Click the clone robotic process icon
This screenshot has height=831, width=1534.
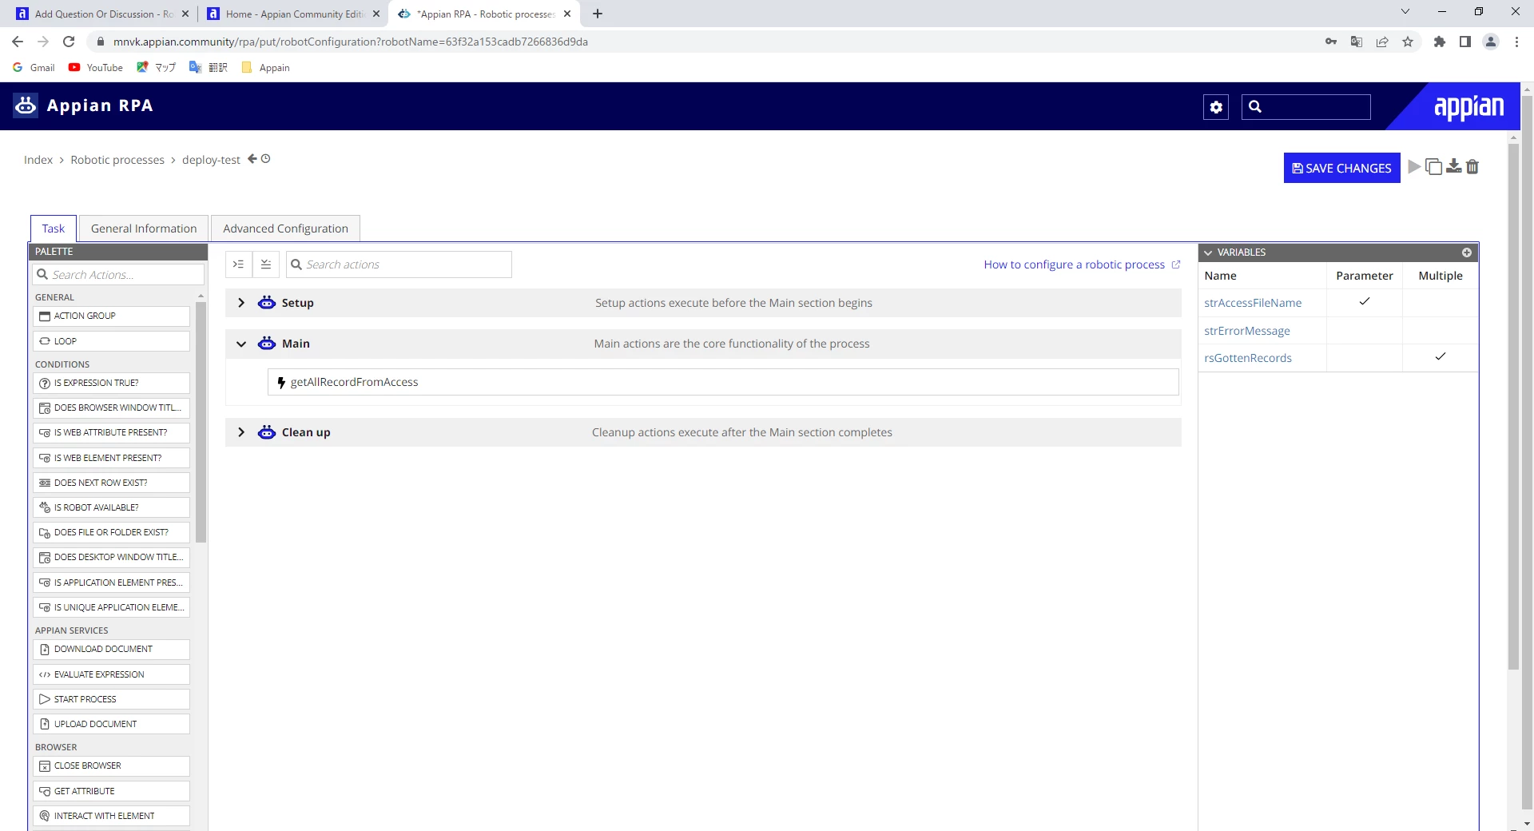point(1434,166)
